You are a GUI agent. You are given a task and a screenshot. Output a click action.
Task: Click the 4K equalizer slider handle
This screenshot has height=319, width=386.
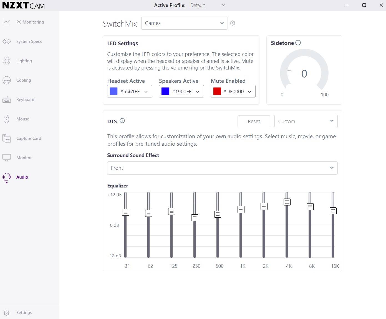coord(287,202)
